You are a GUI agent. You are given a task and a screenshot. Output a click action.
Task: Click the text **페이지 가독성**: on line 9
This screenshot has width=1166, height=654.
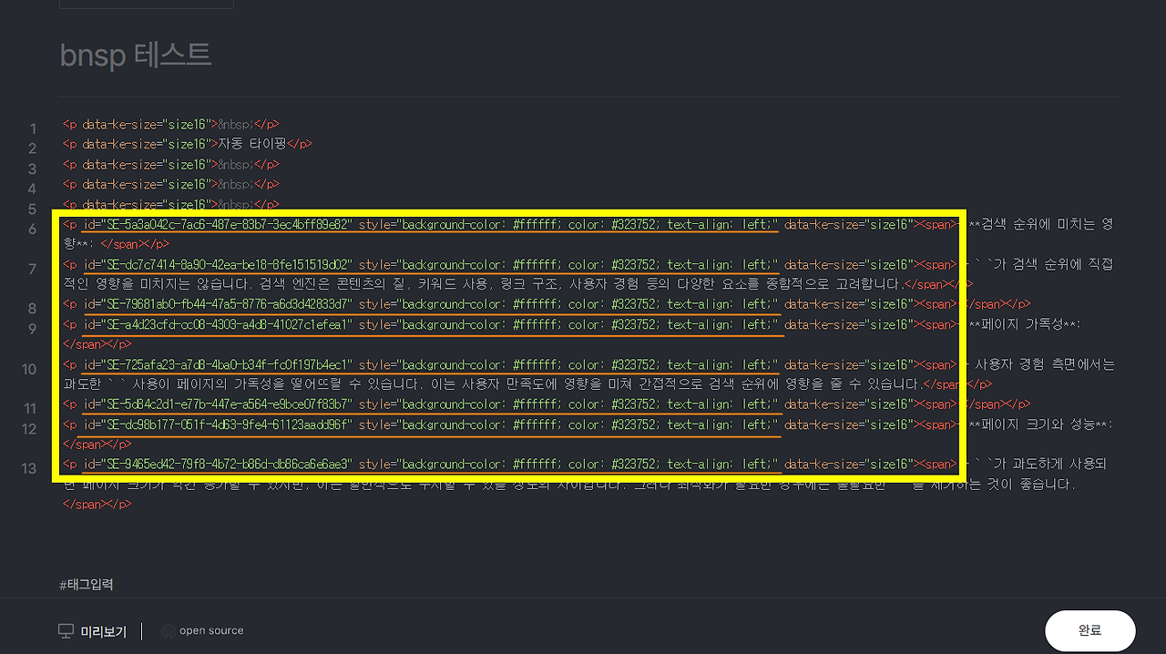point(1024,324)
